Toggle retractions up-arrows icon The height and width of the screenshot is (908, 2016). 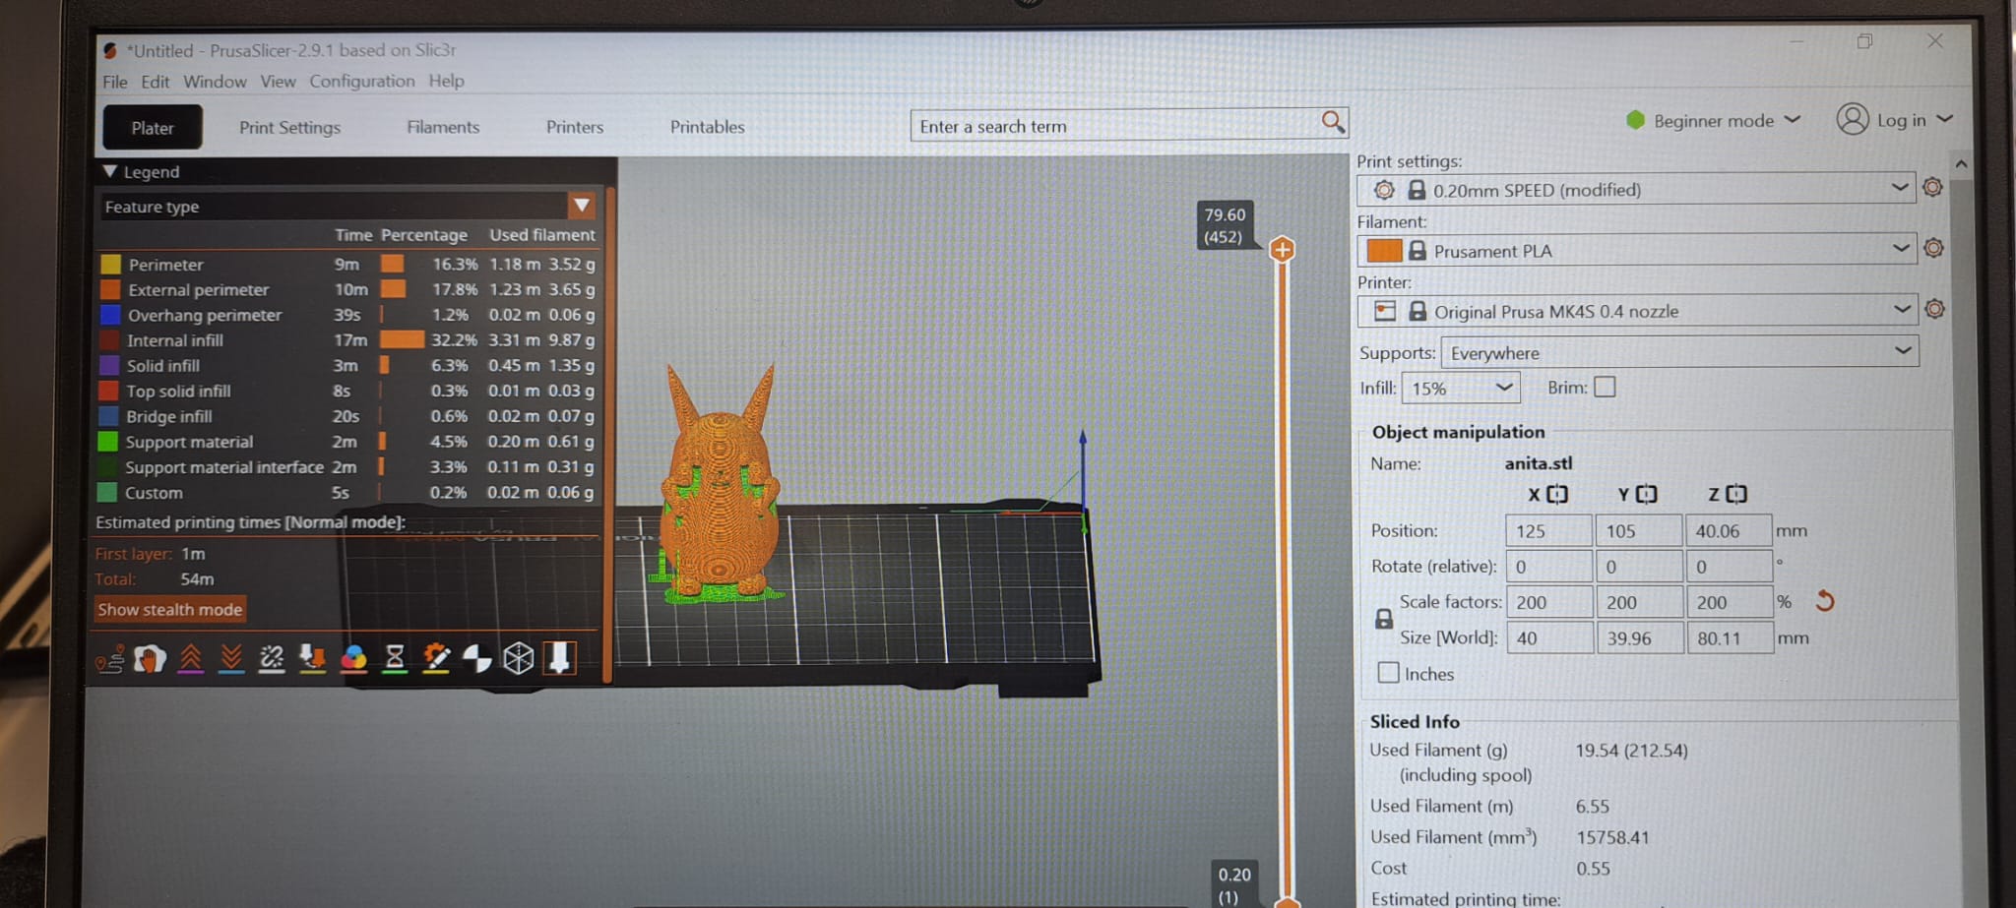point(191,659)
